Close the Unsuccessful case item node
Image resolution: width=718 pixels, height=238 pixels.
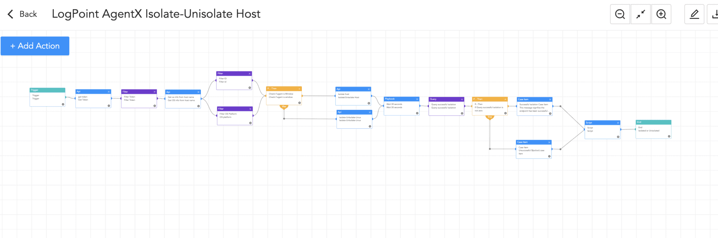pyautogui.click(x=549, y=142)
